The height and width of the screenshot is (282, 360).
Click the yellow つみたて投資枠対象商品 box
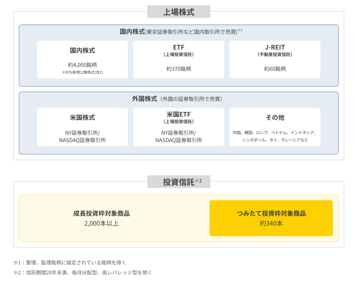[x=271, y=218]
